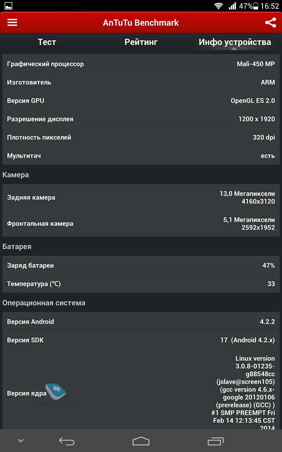Tap the Wi-Fi status bar icon

(x=219, y=6)
